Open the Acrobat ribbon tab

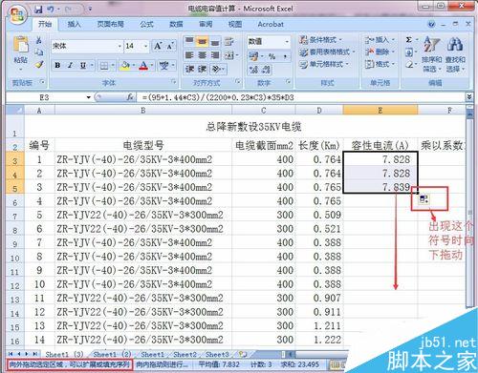coord(271,24)
